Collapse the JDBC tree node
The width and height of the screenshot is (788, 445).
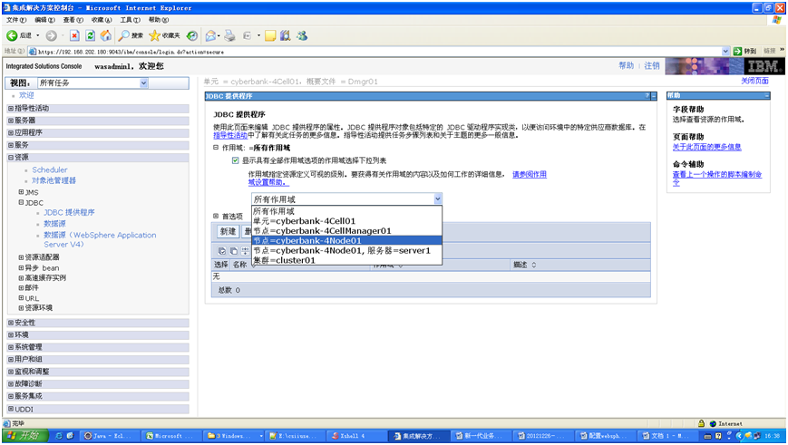[x=21, y=202]
